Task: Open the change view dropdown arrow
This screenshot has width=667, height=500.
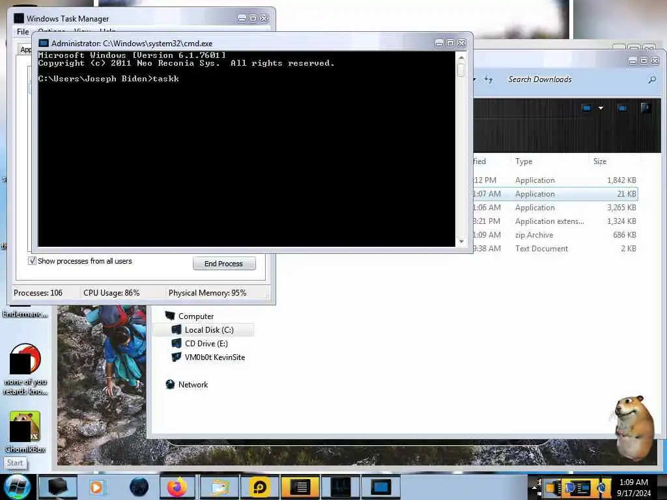Action: click(x=601, y=108)
